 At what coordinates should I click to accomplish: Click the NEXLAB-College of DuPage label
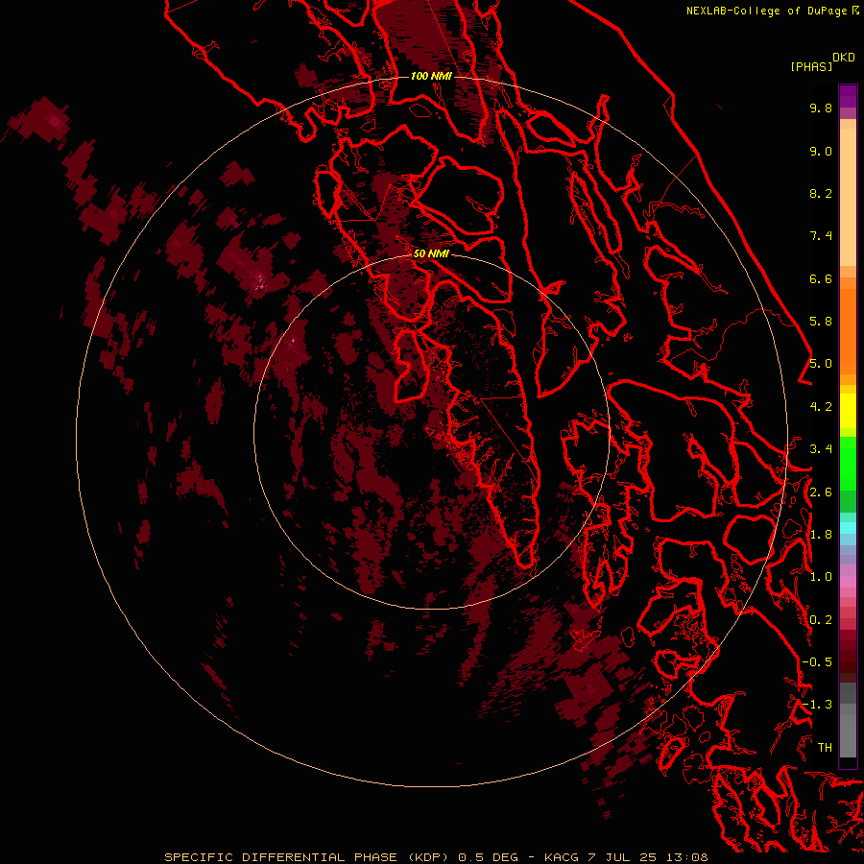coord(766,11)
